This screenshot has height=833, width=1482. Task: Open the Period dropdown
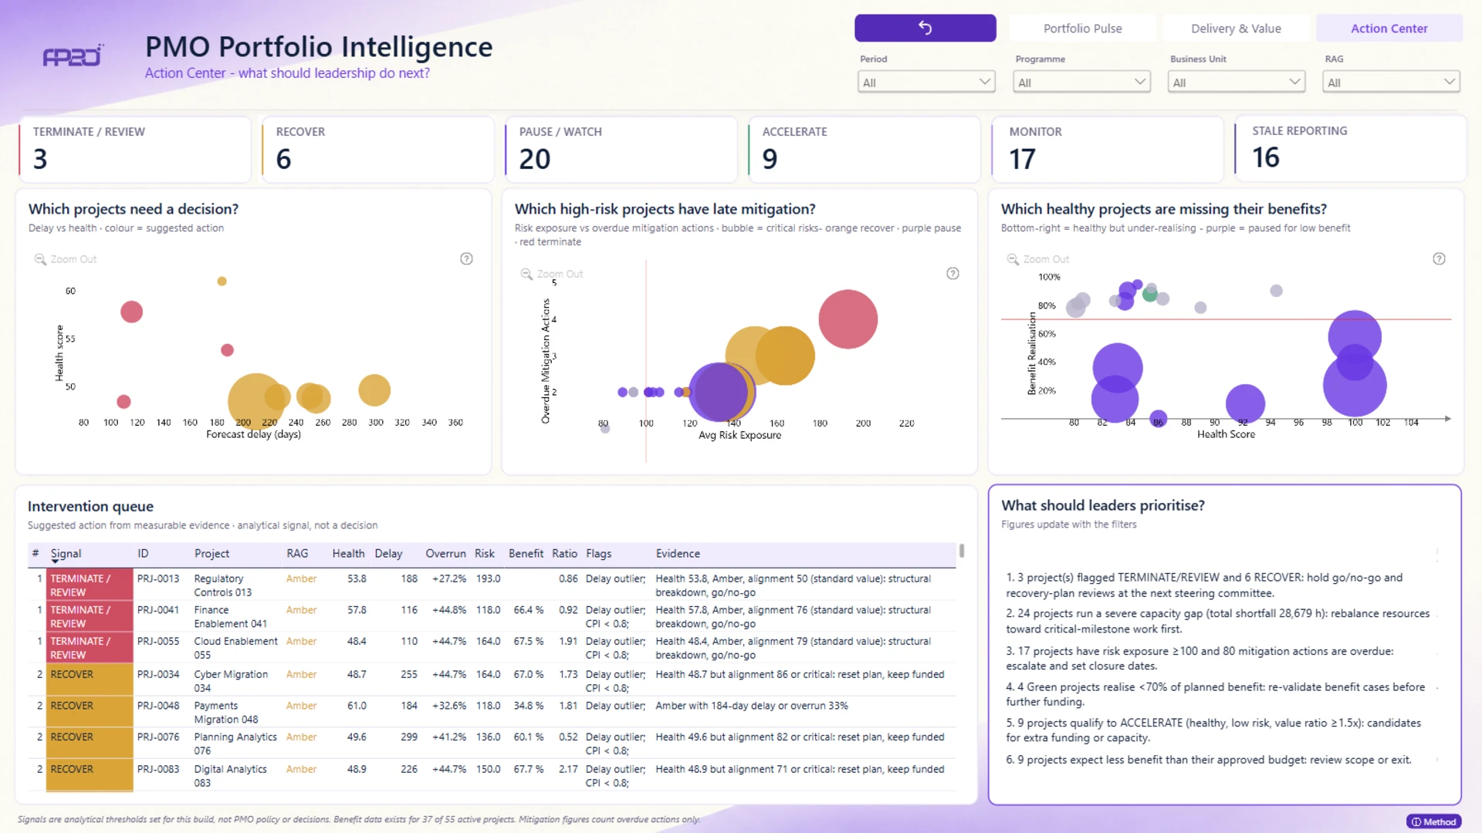pos(926,82)
